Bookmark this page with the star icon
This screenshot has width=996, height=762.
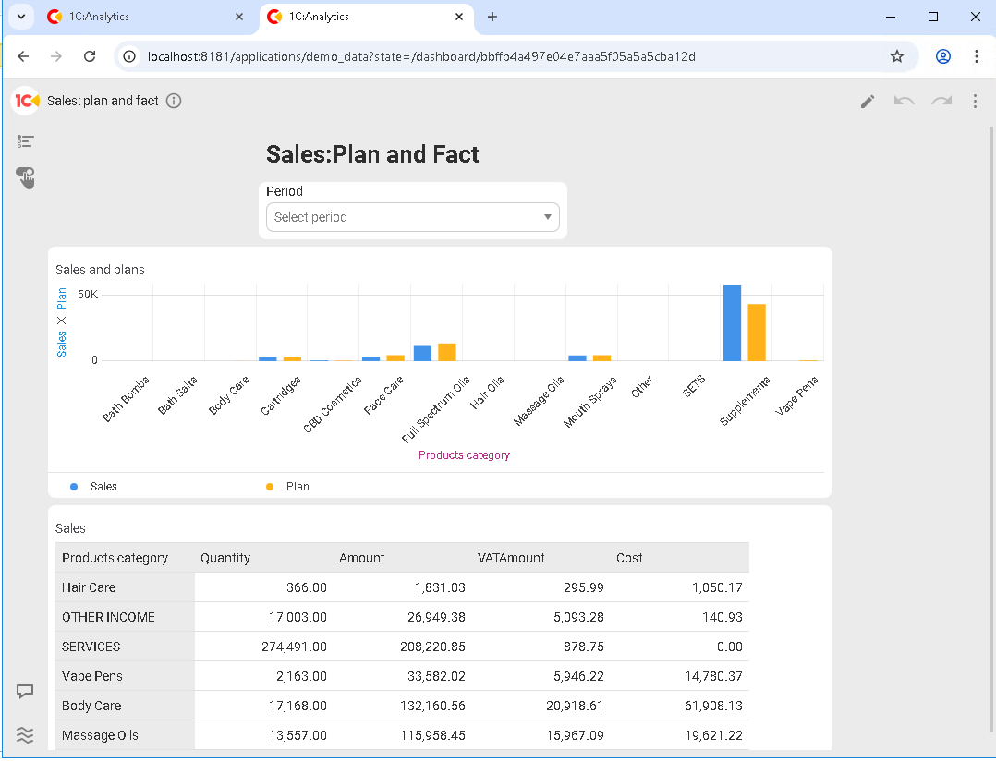896,56
